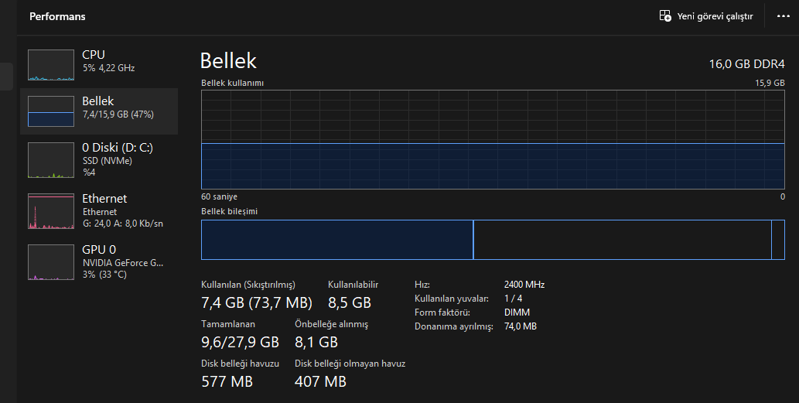Open the CPU usage mini graph
The width and height of the screenshot is (799, 403).
click(x=51, y=65)
